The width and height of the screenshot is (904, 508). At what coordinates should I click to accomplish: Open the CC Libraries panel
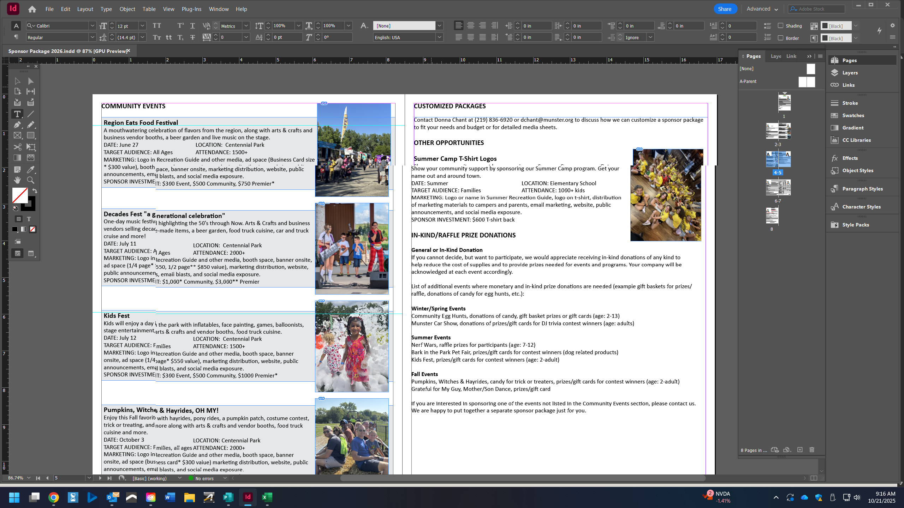coord(856,140)
